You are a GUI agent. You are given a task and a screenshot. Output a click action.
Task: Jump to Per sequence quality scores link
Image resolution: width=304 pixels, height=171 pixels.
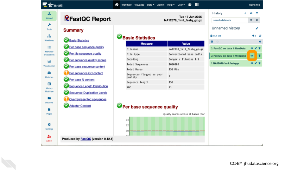click(x=88, y=60)
